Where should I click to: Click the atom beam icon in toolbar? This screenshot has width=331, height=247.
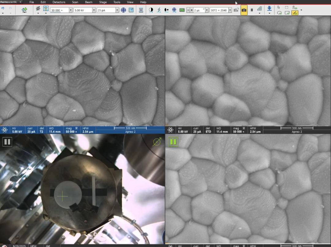coord(38,9)
